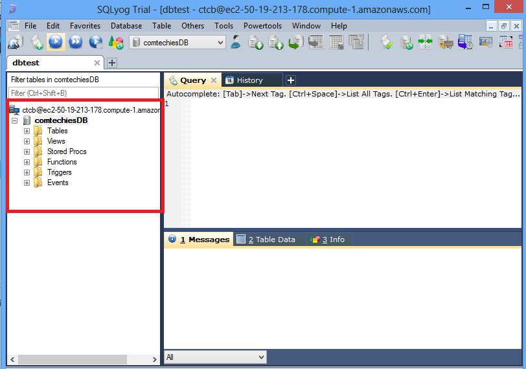This screenshot has width=526, height=369.
Task: Switch to the 2 Table Data tab
Action: tap(270, 240)
